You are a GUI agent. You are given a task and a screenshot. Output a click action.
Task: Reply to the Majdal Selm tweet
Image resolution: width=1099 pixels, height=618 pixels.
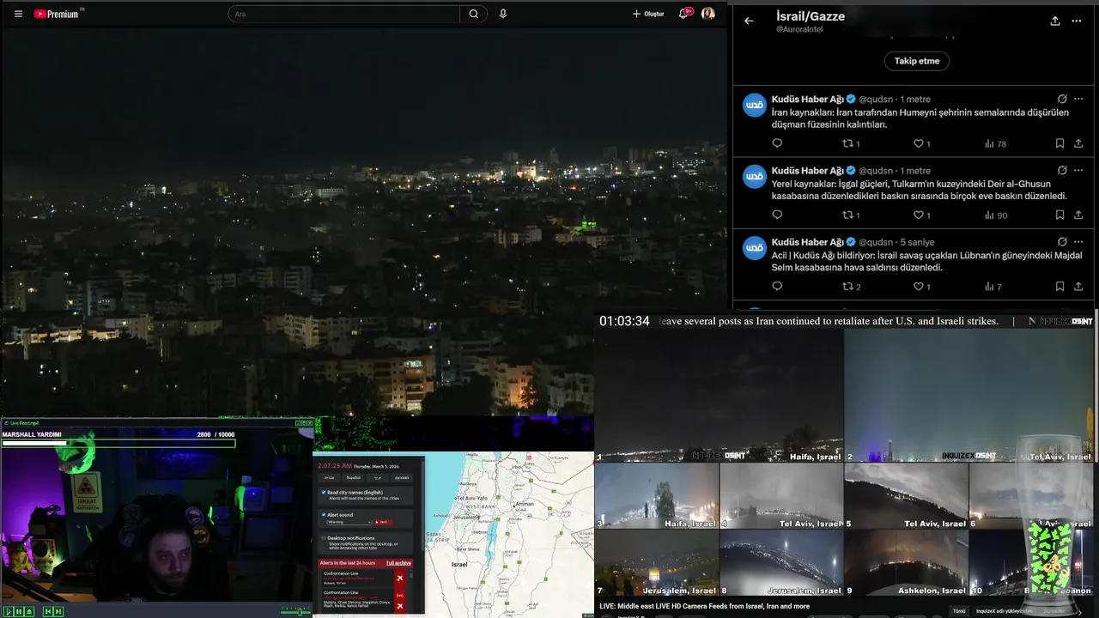tap(777, 287)
